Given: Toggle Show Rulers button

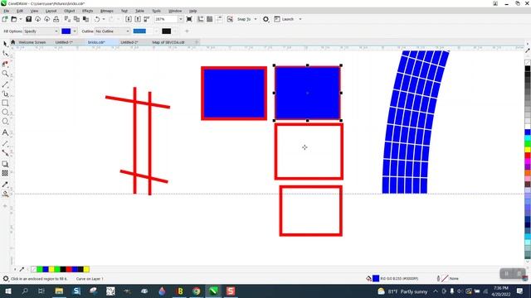Looking at the screenshot, I should coord(201,19).
